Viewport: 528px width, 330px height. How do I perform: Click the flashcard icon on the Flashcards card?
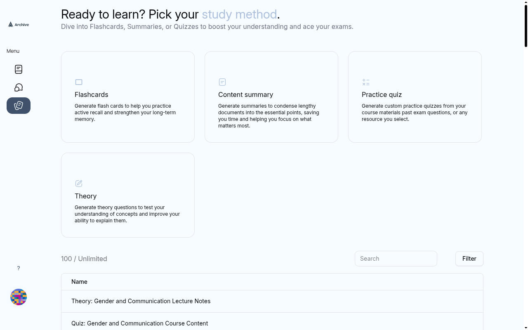point(79,82)
